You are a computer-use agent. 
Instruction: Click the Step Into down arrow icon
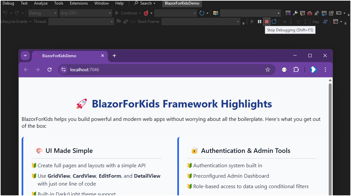pyautogui.click(x=291, y=22)
